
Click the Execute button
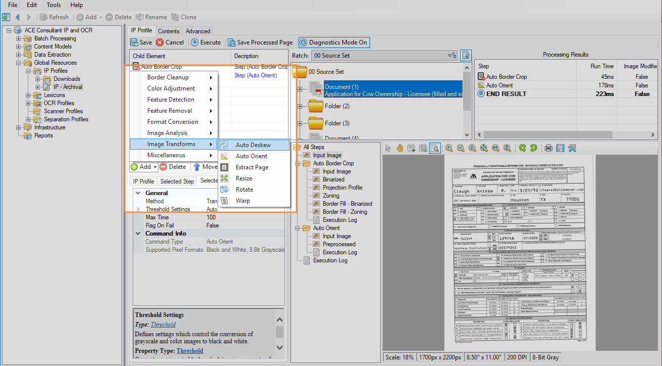(205, 42)
